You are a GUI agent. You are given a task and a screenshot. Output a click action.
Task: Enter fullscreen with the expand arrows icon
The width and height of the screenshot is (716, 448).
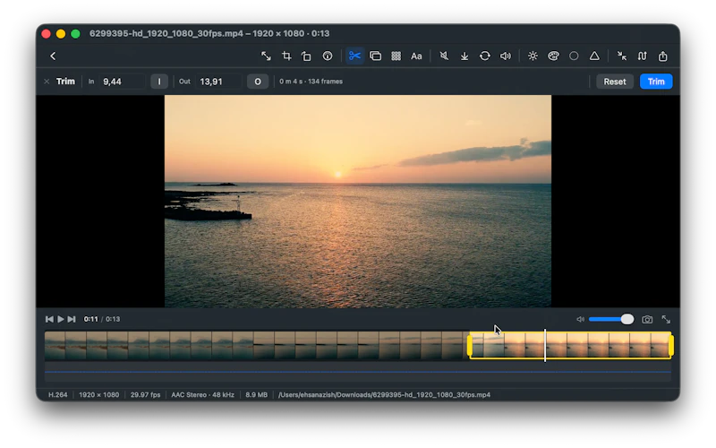[666, 319]
